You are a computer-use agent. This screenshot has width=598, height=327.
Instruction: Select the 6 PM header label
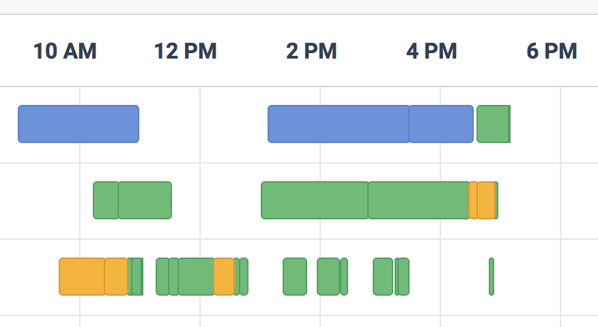click(x=552, y=51)
